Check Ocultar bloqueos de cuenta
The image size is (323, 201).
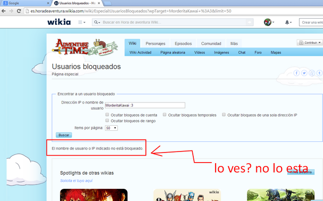point(107,115)
